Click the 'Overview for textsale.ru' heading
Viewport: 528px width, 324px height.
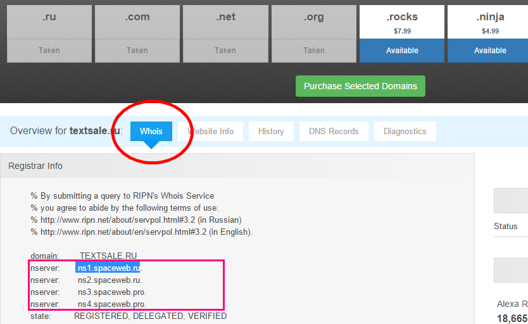point(66,131)
